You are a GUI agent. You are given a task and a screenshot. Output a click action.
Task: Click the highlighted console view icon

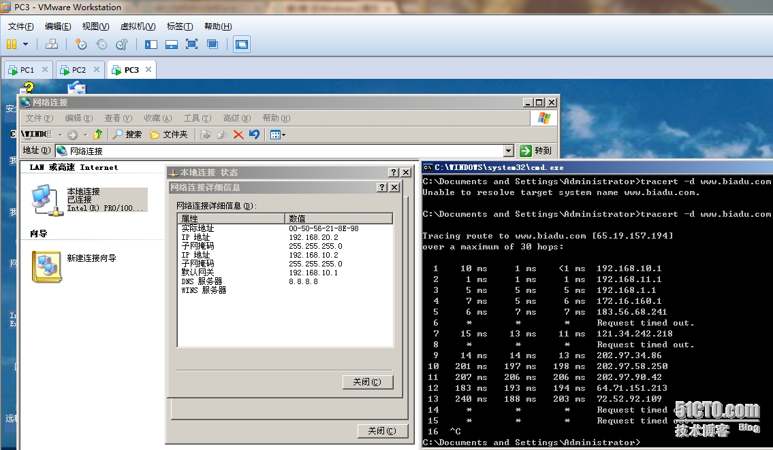click(242, 44)
